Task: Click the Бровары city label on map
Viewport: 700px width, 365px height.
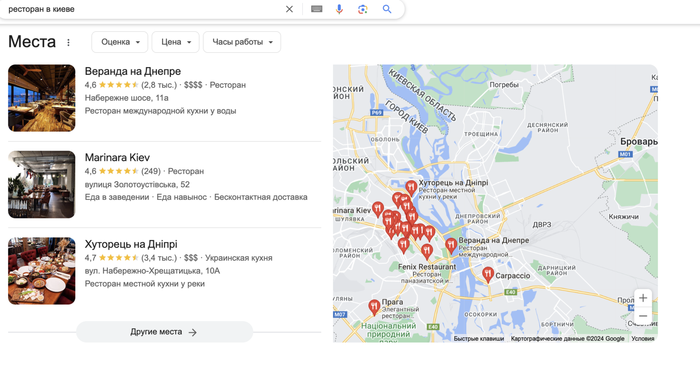Action: tap(639, 142)
